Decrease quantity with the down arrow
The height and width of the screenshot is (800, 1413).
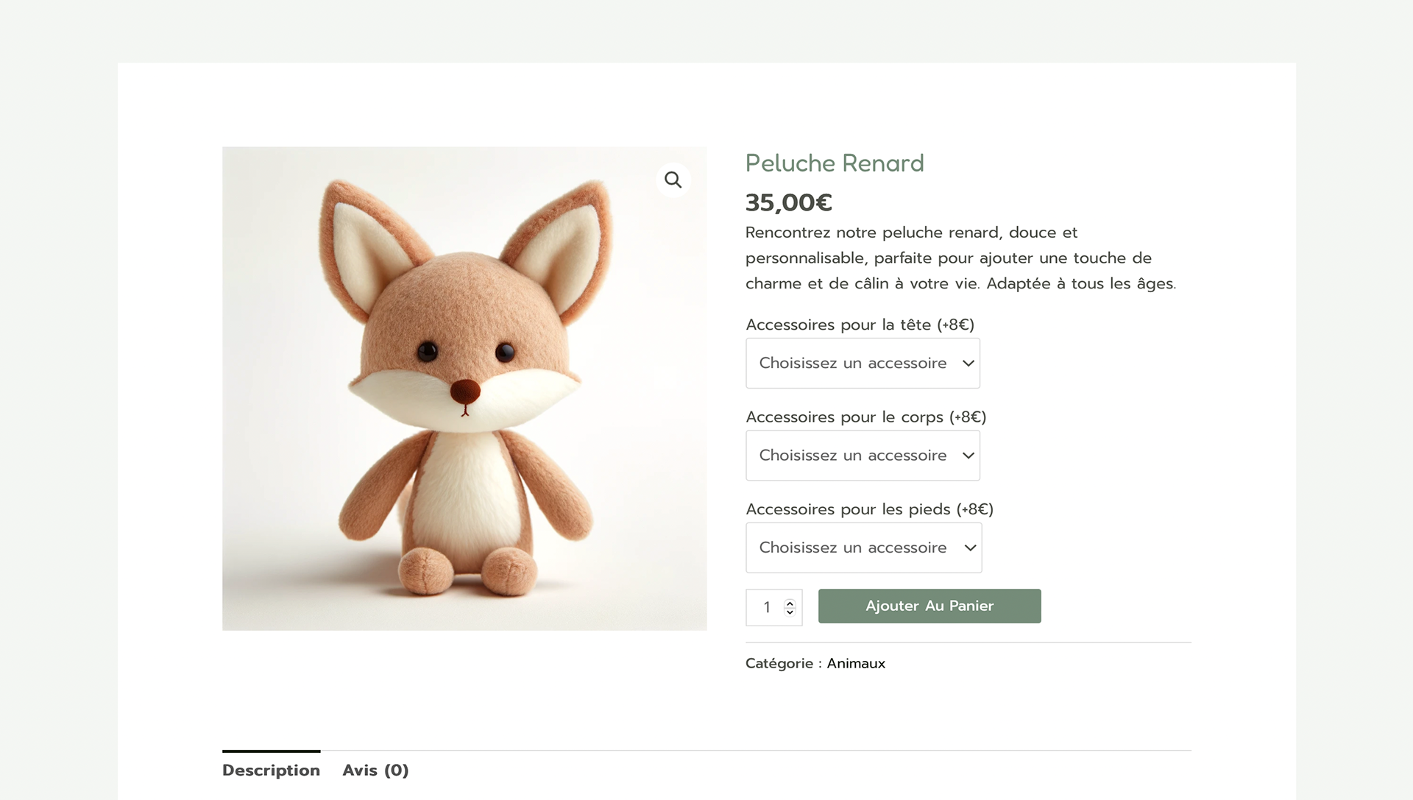point(790,612)
